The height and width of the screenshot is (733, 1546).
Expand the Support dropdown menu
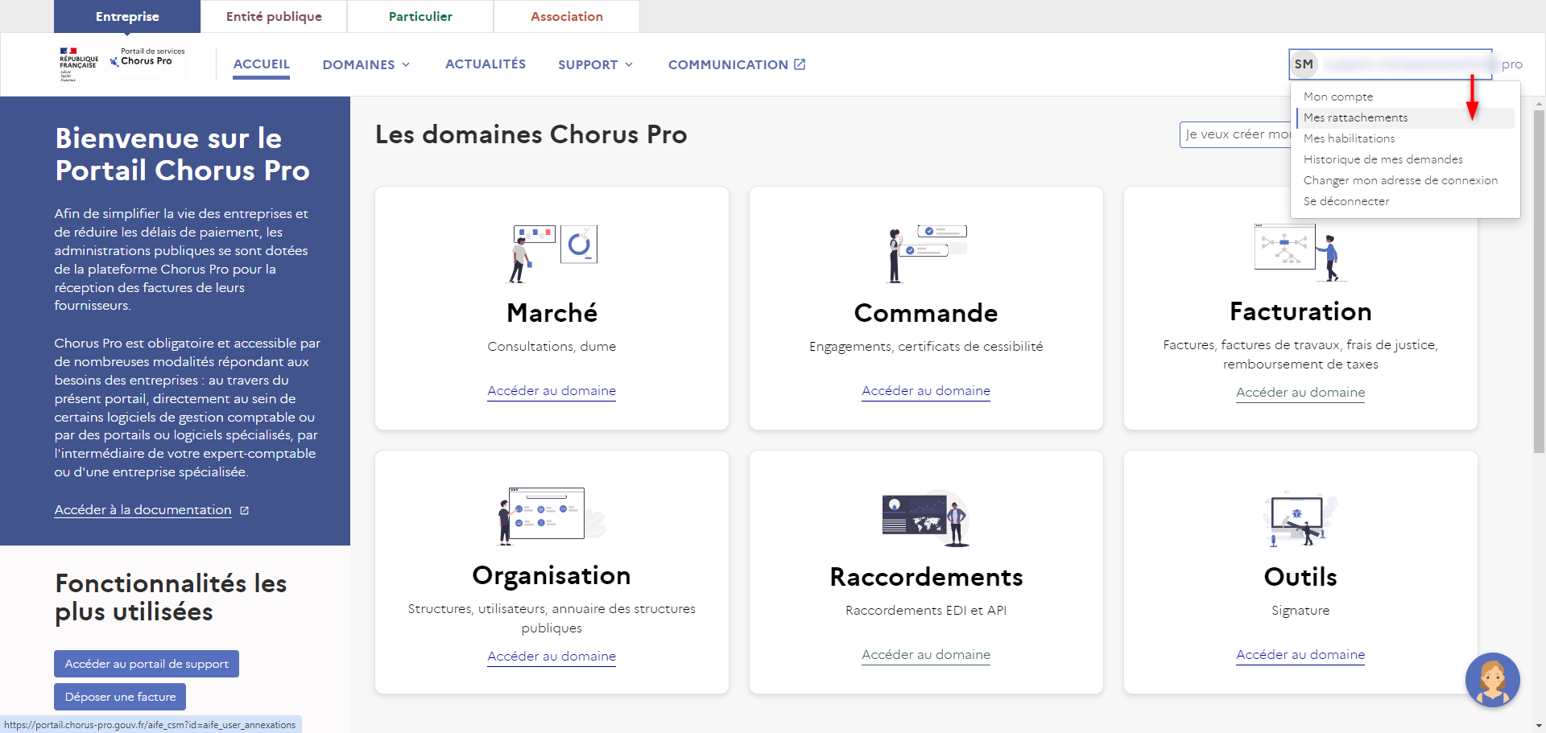click(596, 64)
